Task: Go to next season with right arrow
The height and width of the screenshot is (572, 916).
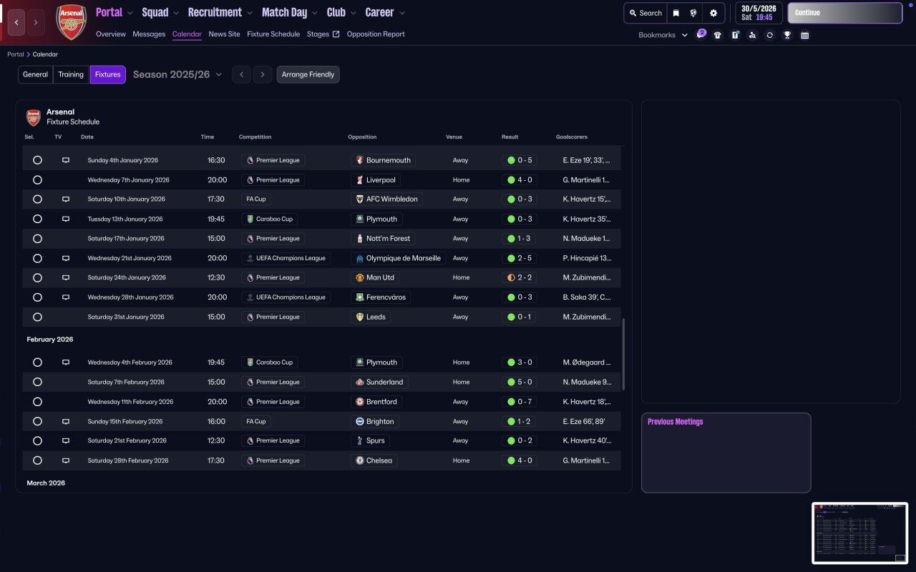Action: (x=263, y=74)
